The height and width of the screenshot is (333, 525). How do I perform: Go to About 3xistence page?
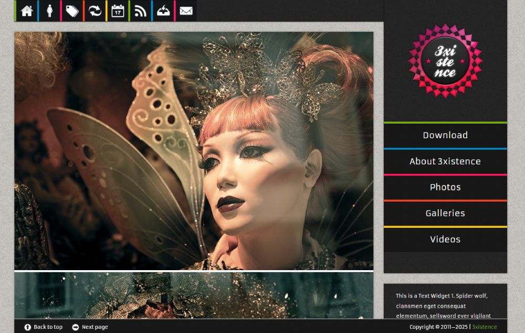coord(445,161)
